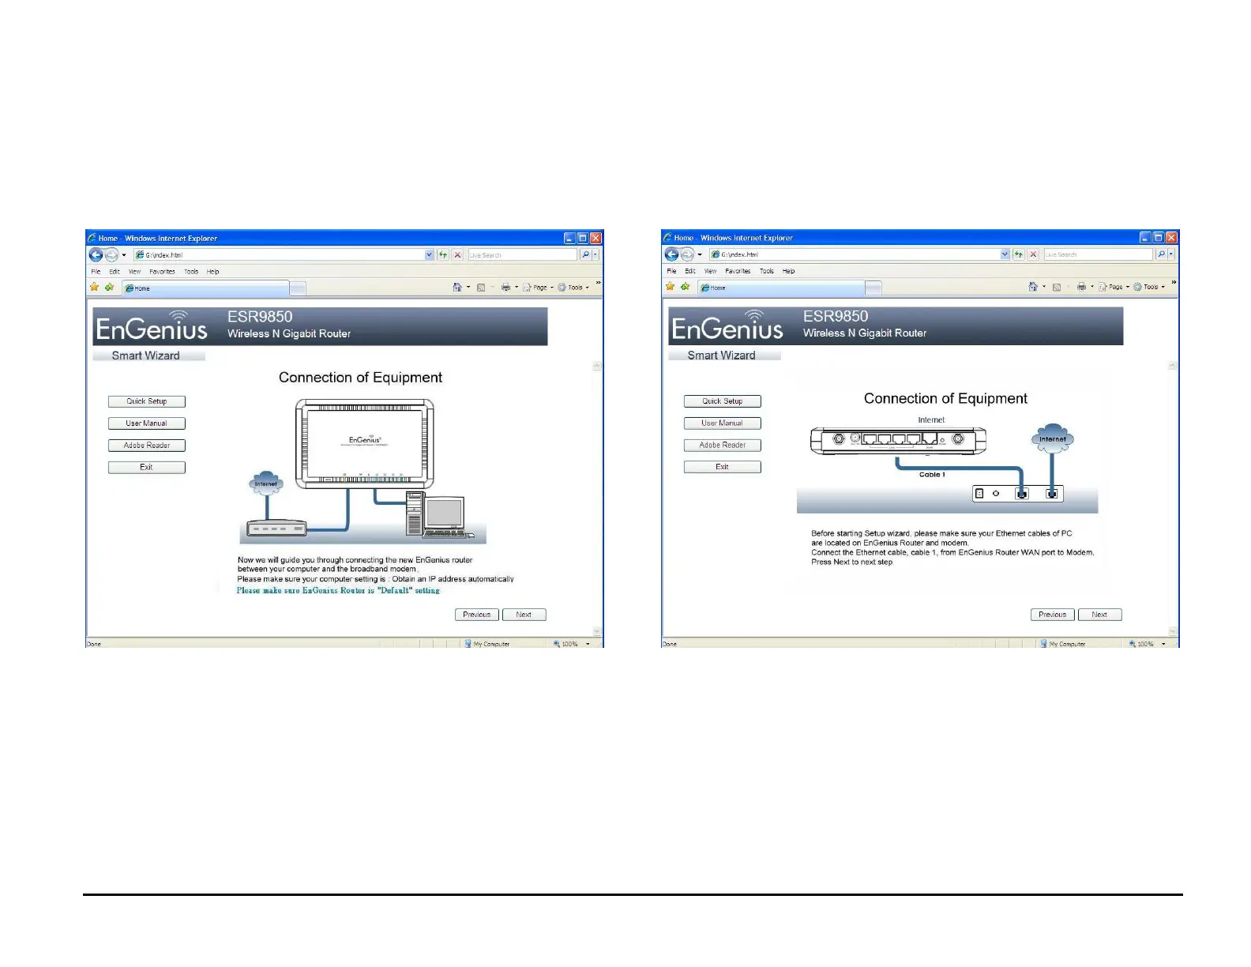Image resolution: width=1251 pixels, height=967 pixels.
Task: Open the Help menu in left browser window
Action: [213, 272]
